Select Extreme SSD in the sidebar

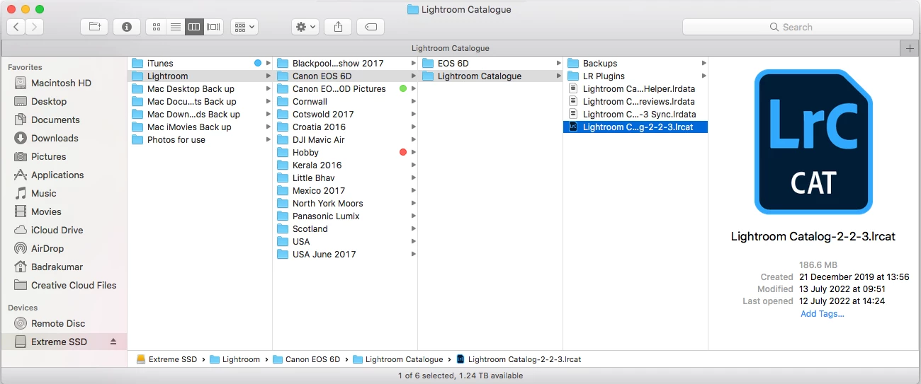pos(59,342)
